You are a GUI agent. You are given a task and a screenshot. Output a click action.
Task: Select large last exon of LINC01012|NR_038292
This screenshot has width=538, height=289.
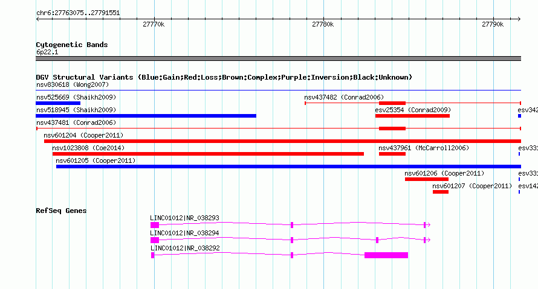click(386, 255)
